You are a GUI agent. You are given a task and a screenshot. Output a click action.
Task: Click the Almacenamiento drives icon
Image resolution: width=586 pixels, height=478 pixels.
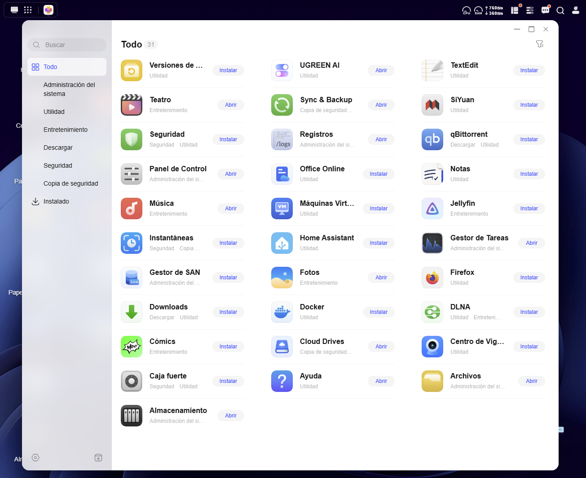click(132, 416)
